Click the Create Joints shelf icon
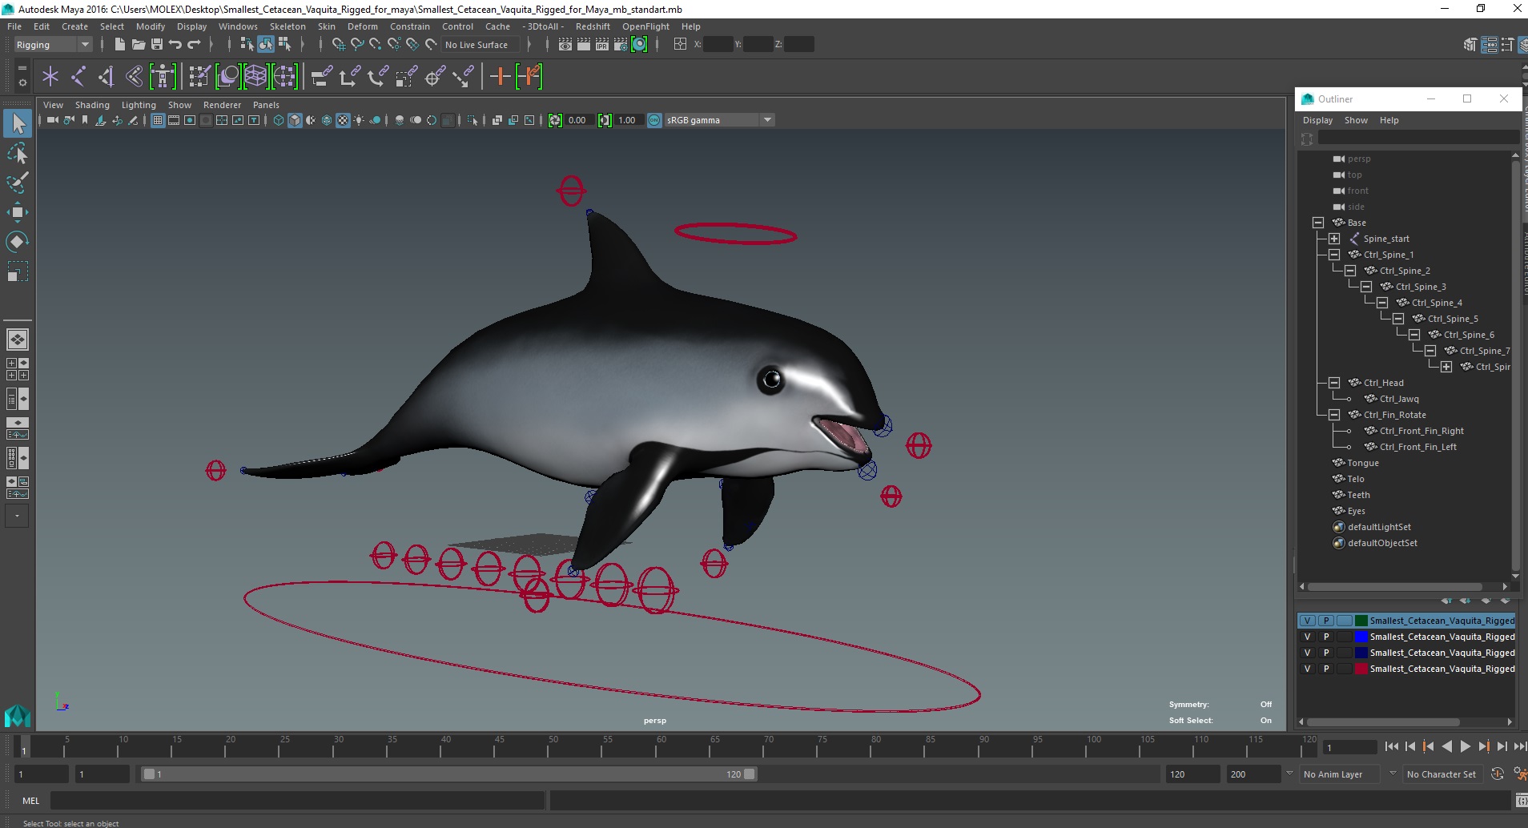Screen dimensions: 1528x828 tap(78, 77)
